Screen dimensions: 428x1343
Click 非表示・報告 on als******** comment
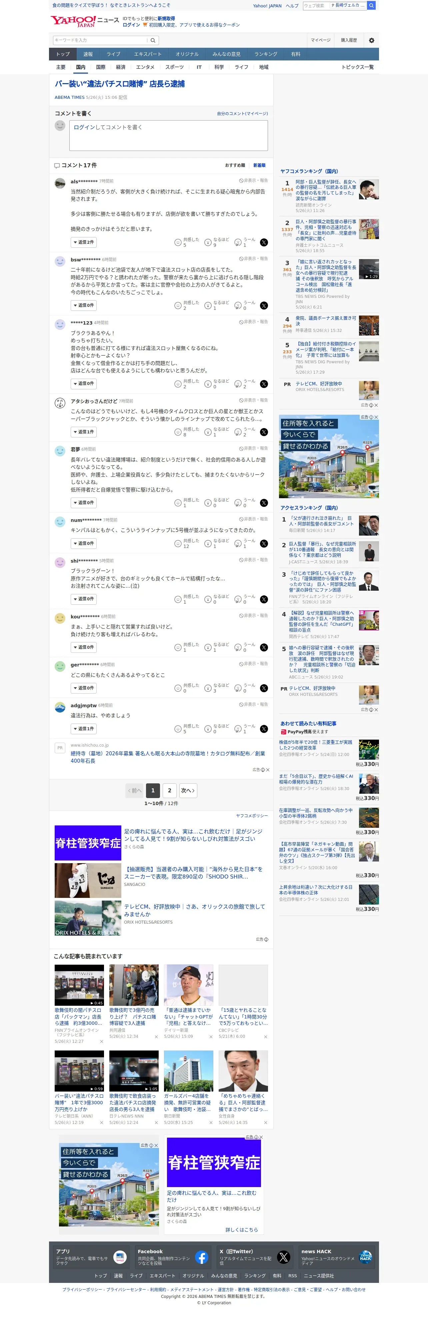point(254,180)
